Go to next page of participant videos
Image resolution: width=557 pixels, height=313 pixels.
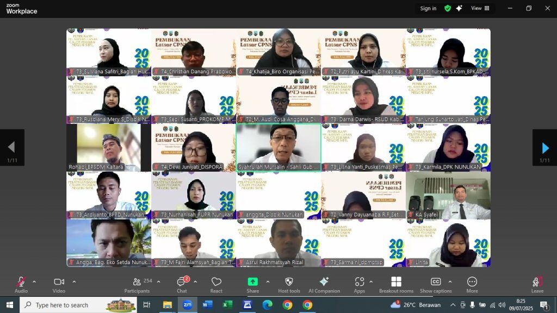[x=545, y=148]
